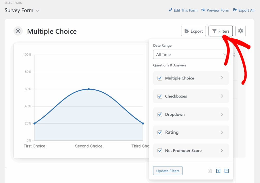Screen dimensions: 260x183
Task: Click the Export button
Action: click(x=193, y=31)
